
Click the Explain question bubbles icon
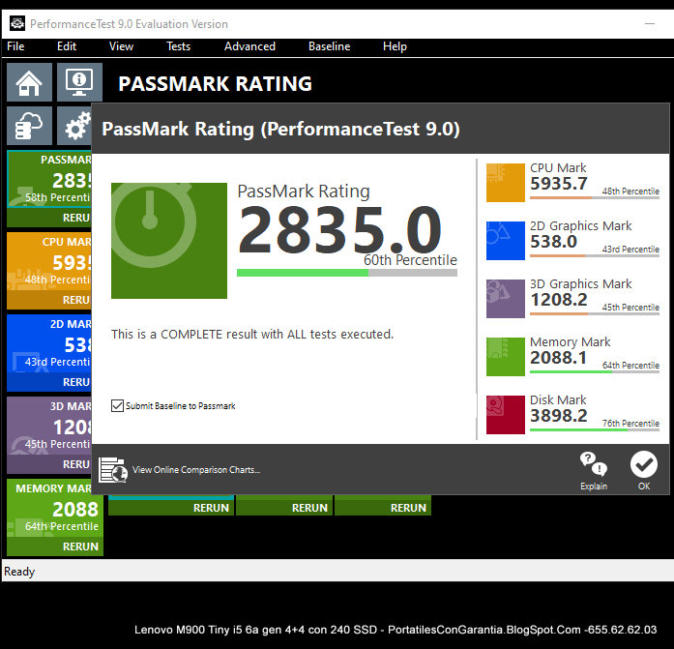click(594, 464)
